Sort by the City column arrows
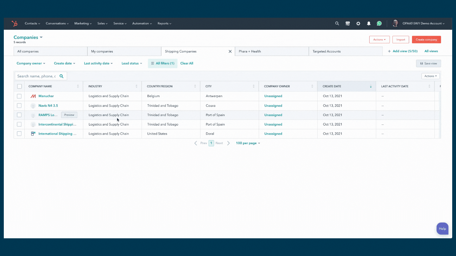Screen dimensions: 456x256 [254, 86]
